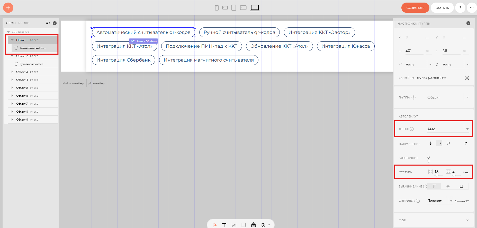Click the Расстояние slider handle
477x228 pixels.
pyautogui.click(x=429, y=161)
